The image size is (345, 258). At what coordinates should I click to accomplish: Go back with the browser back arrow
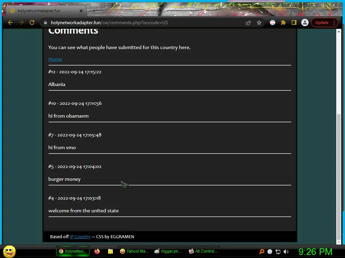[x=10, y=23]
